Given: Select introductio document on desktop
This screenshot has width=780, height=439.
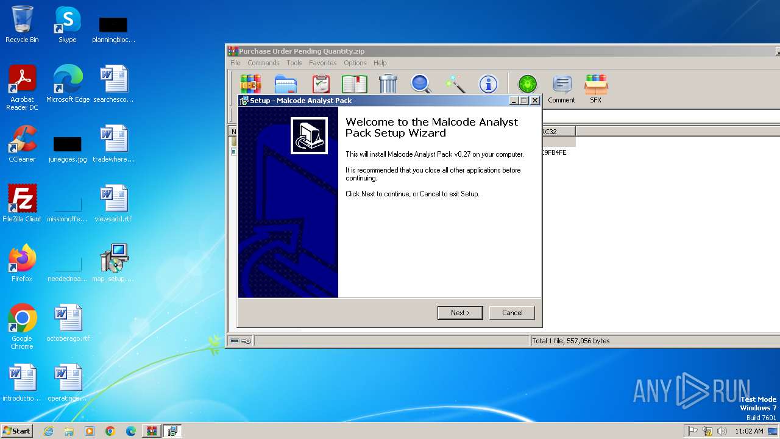Looking at the screenshot, I should tap(22, 383).
